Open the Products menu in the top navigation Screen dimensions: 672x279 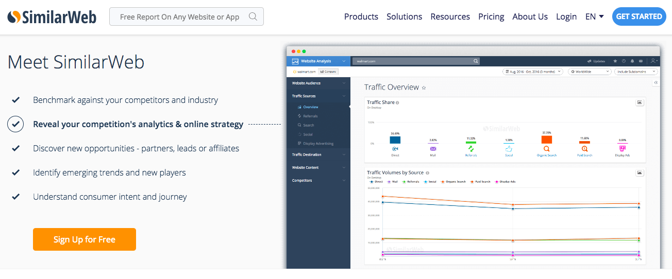click(x=361, y=16)
